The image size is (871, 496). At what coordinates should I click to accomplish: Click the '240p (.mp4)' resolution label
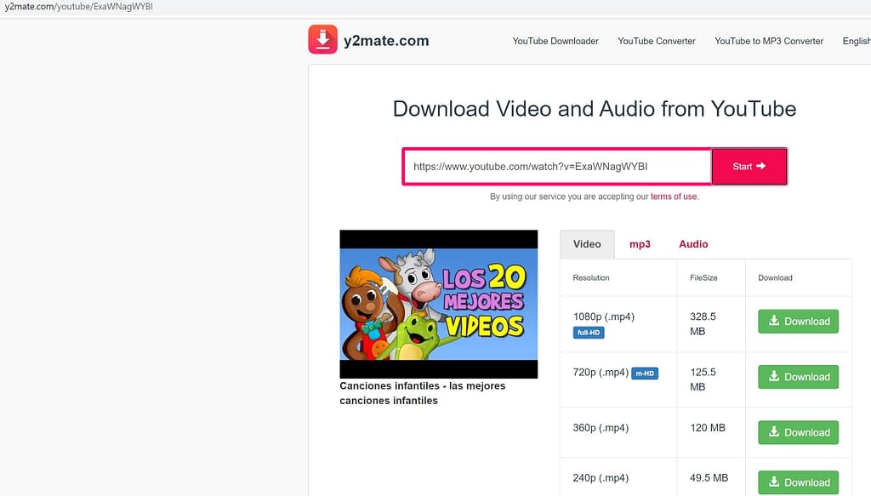[x=601, y=477]
